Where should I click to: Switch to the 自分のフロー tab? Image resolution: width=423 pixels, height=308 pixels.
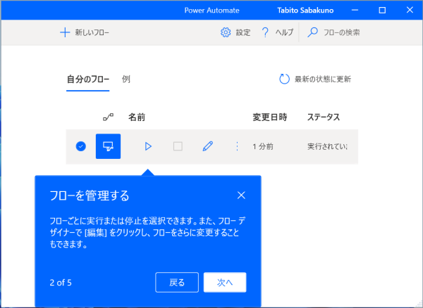click(x=88, y=79)
